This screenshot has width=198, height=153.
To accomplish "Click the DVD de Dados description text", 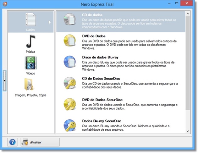I will click(x=129, y=45).
